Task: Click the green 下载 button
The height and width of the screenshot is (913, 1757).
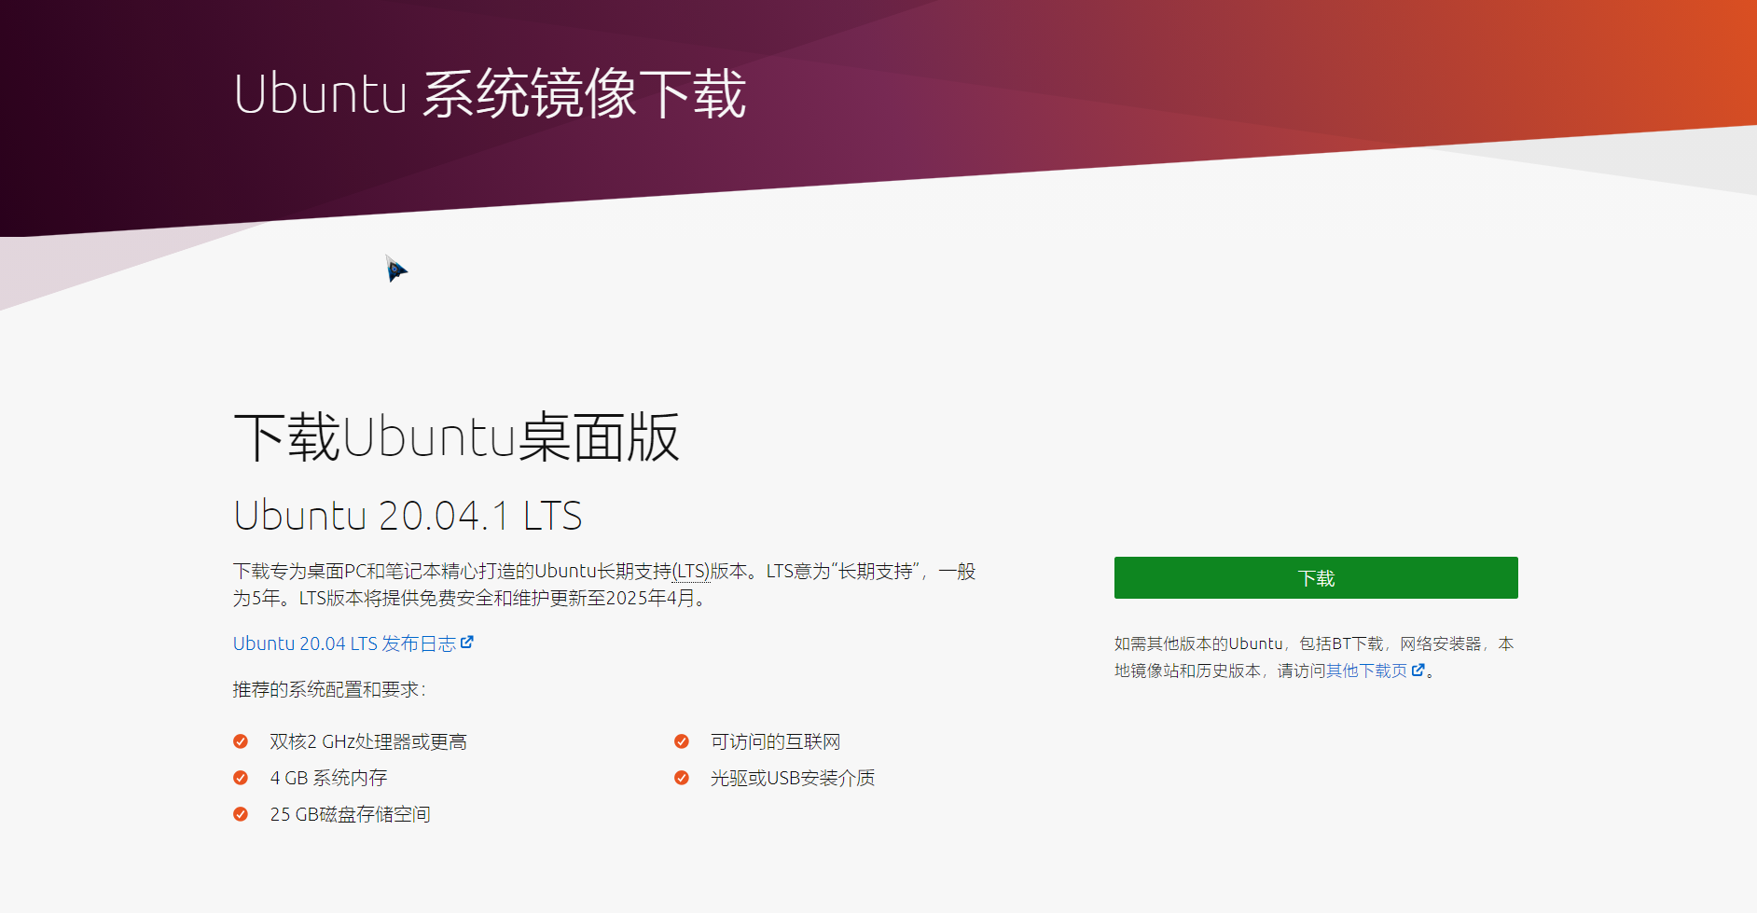Action: (1315, 577)
